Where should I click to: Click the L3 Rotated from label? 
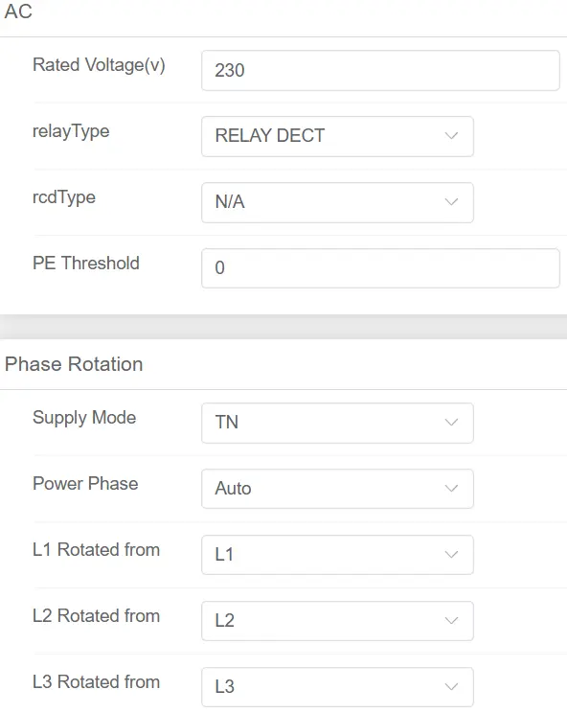(97, 681)
